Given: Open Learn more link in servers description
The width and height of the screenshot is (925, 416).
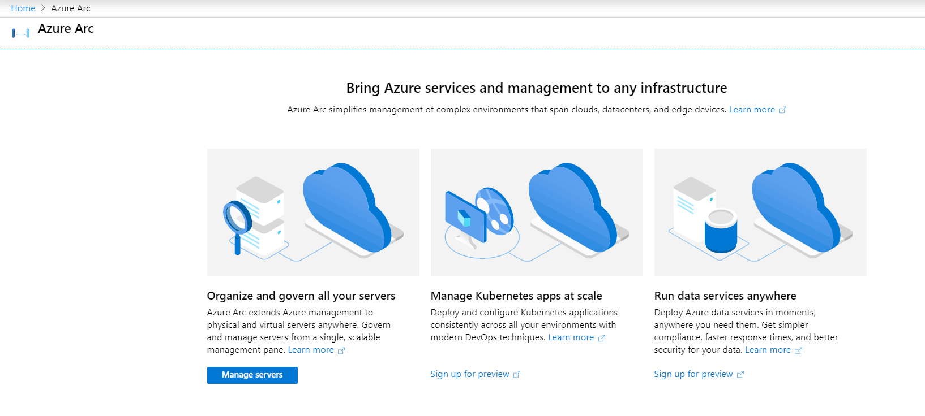Looking at the screenshot, I should (311, 350).
